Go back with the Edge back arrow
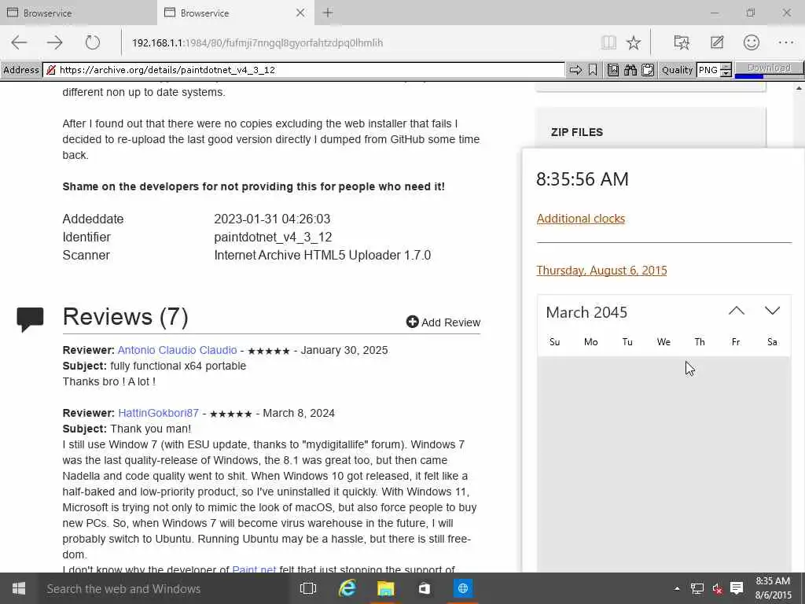The width and height of the screenshot is (805, 604). tap(19, 42)
